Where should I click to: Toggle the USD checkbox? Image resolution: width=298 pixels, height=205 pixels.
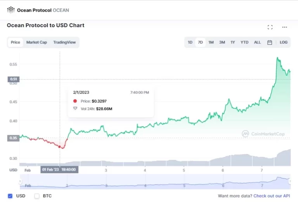coord(10,196)
